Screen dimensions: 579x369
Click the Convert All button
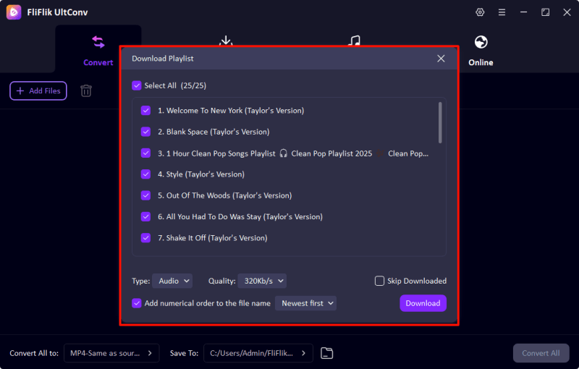click(x=541, y=353)
